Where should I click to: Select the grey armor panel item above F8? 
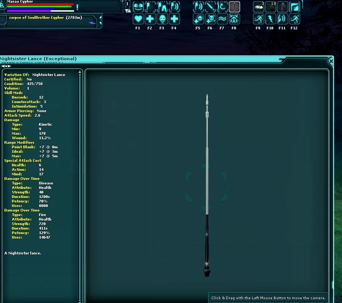coord(235,7)
